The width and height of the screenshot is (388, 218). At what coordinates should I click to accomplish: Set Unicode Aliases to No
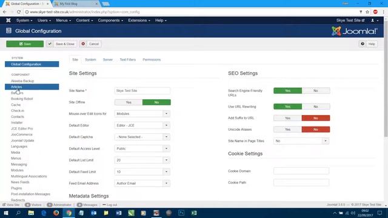click(x=316, y=130)
